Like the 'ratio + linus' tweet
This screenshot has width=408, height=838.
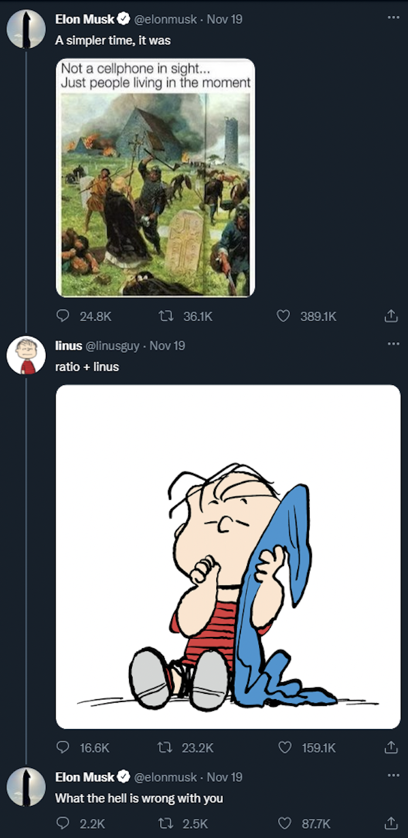[x=284, y=747]
